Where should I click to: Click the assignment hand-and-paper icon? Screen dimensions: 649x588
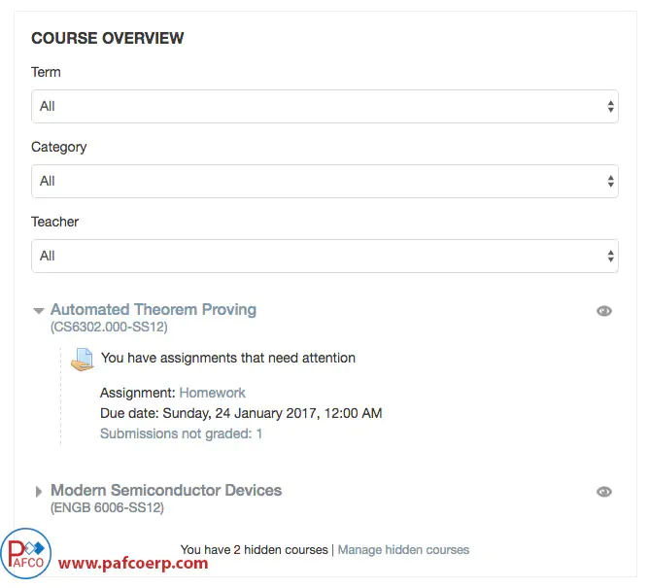83,359
